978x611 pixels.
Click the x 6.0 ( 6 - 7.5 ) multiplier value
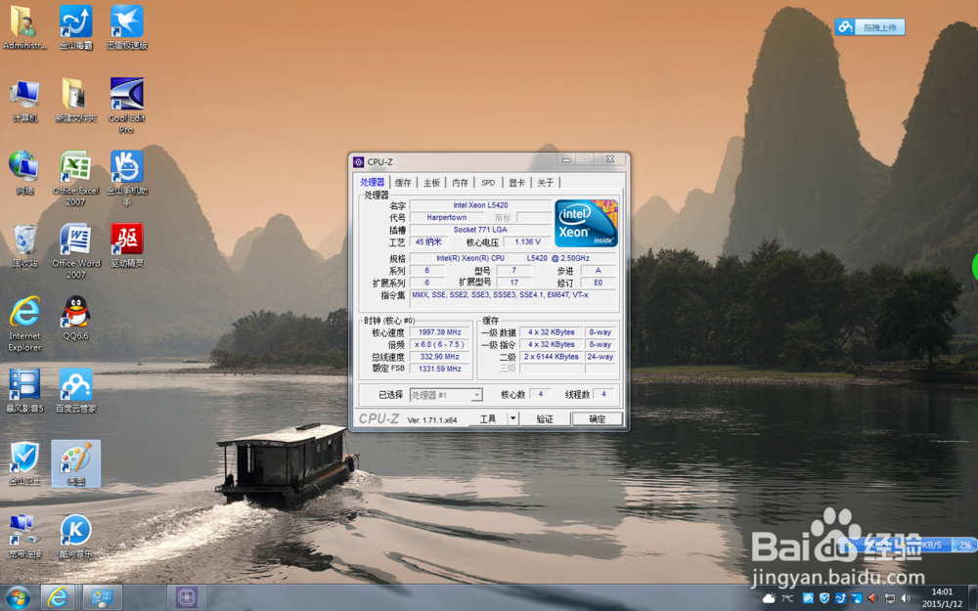coord(439,344)
